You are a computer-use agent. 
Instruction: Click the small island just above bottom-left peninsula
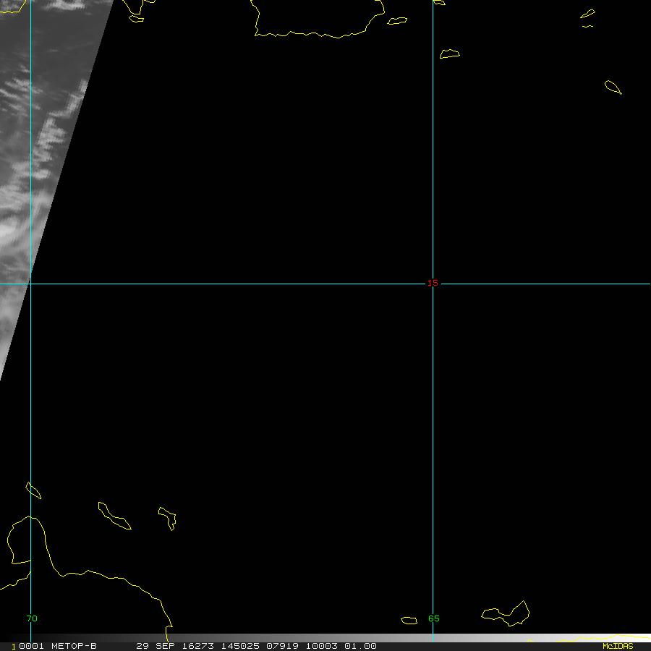(x=33, y=490)
